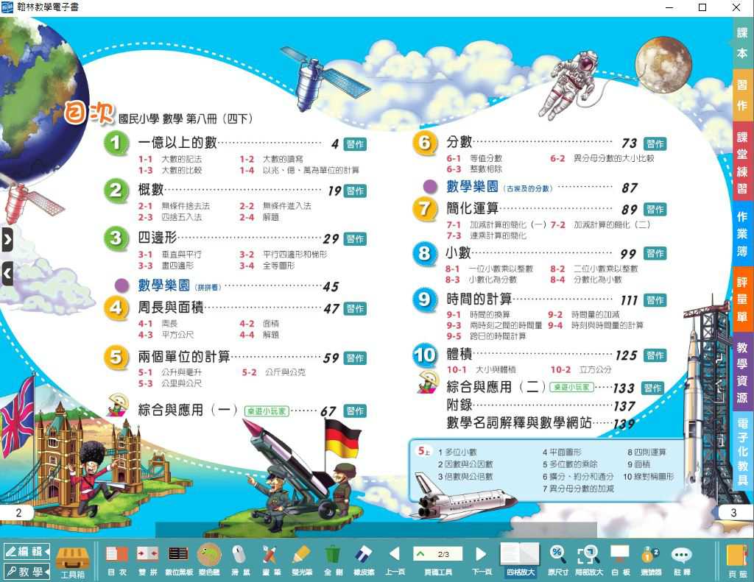Screen dimensions: 754x582
Task: Click the right-pointing arrow on left edge
Action: coord(7,239)
